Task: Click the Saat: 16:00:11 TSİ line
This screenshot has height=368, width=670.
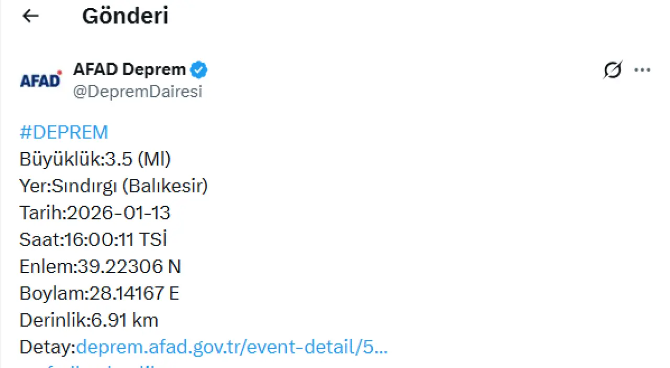Action: pyautogui.click(x=93, y=240)
